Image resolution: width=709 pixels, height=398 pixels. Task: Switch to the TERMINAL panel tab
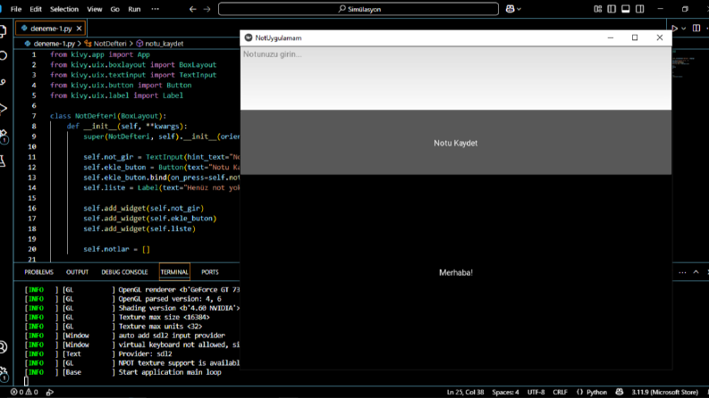(x=174, y=272)
